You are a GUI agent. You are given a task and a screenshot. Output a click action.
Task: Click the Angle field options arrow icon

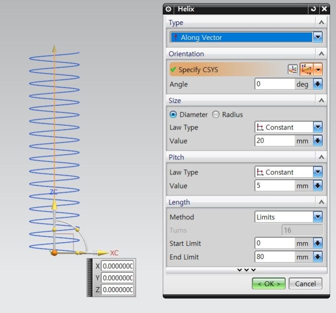(317, 84)
